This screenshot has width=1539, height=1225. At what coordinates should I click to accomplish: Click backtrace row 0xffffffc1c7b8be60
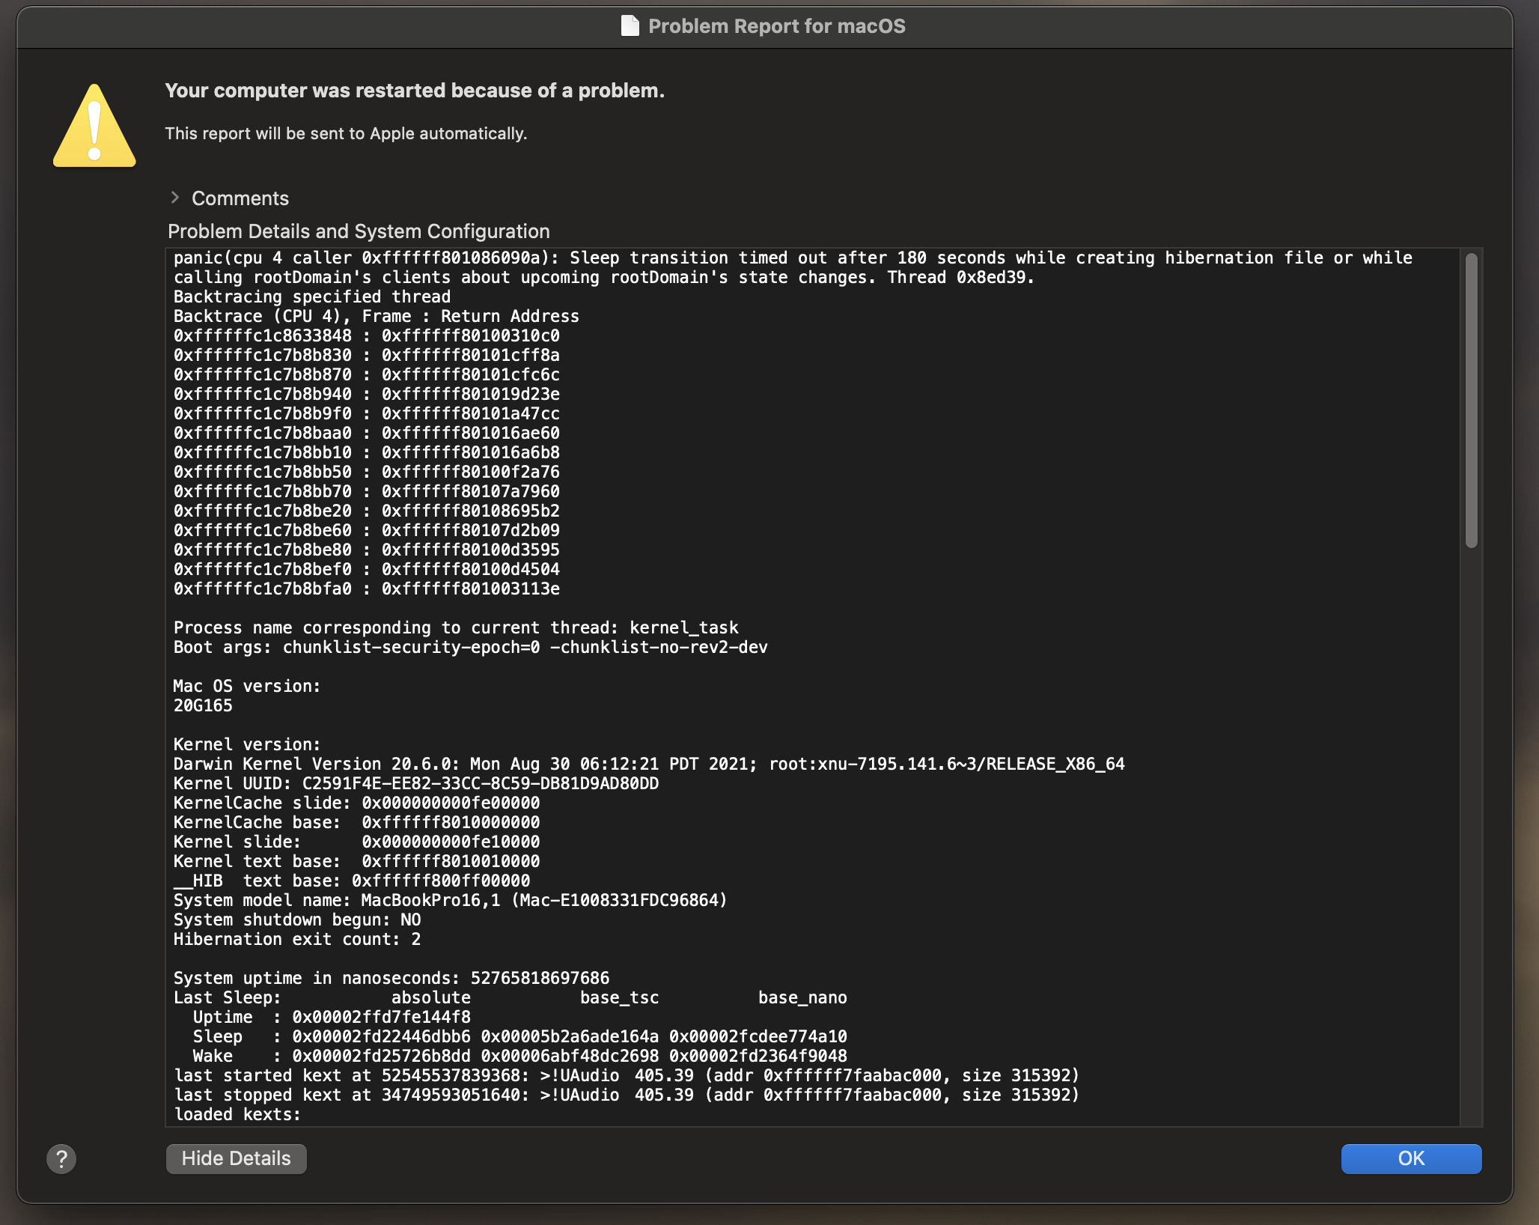pos(367,530)
